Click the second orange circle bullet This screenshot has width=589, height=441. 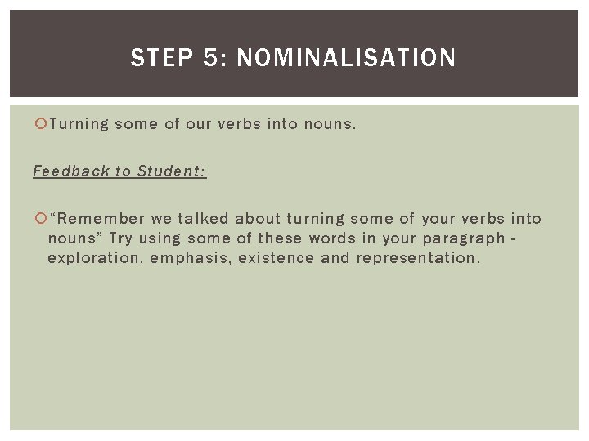click(x=41, y=218)
